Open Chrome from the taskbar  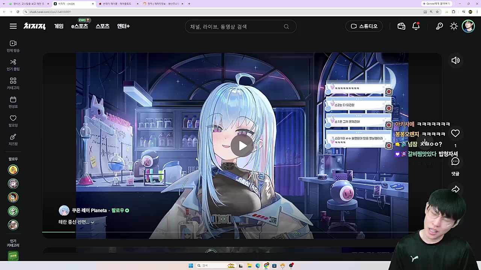click(266, 265)
